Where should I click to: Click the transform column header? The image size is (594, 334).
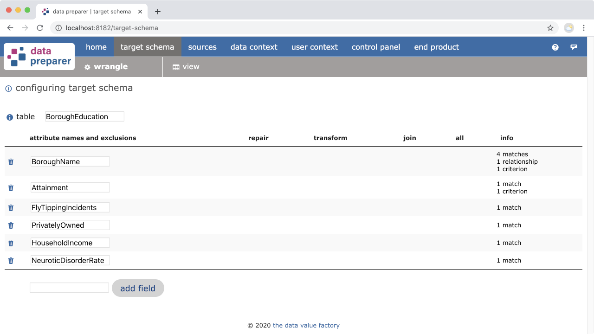click(x=330, y=138)
